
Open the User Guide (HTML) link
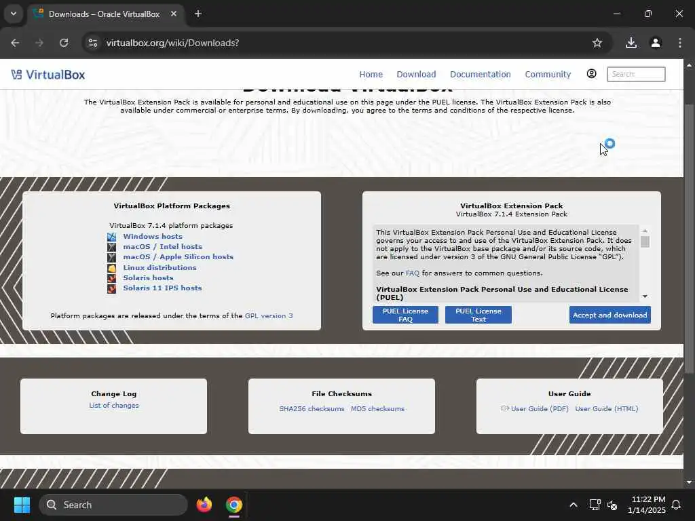coord(606,409)
